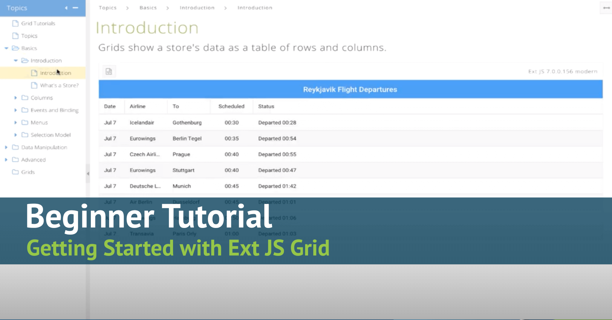Screen dimensions: 612x320
Task: Click the open folder icon for Basics
Action: coord(16,48)
